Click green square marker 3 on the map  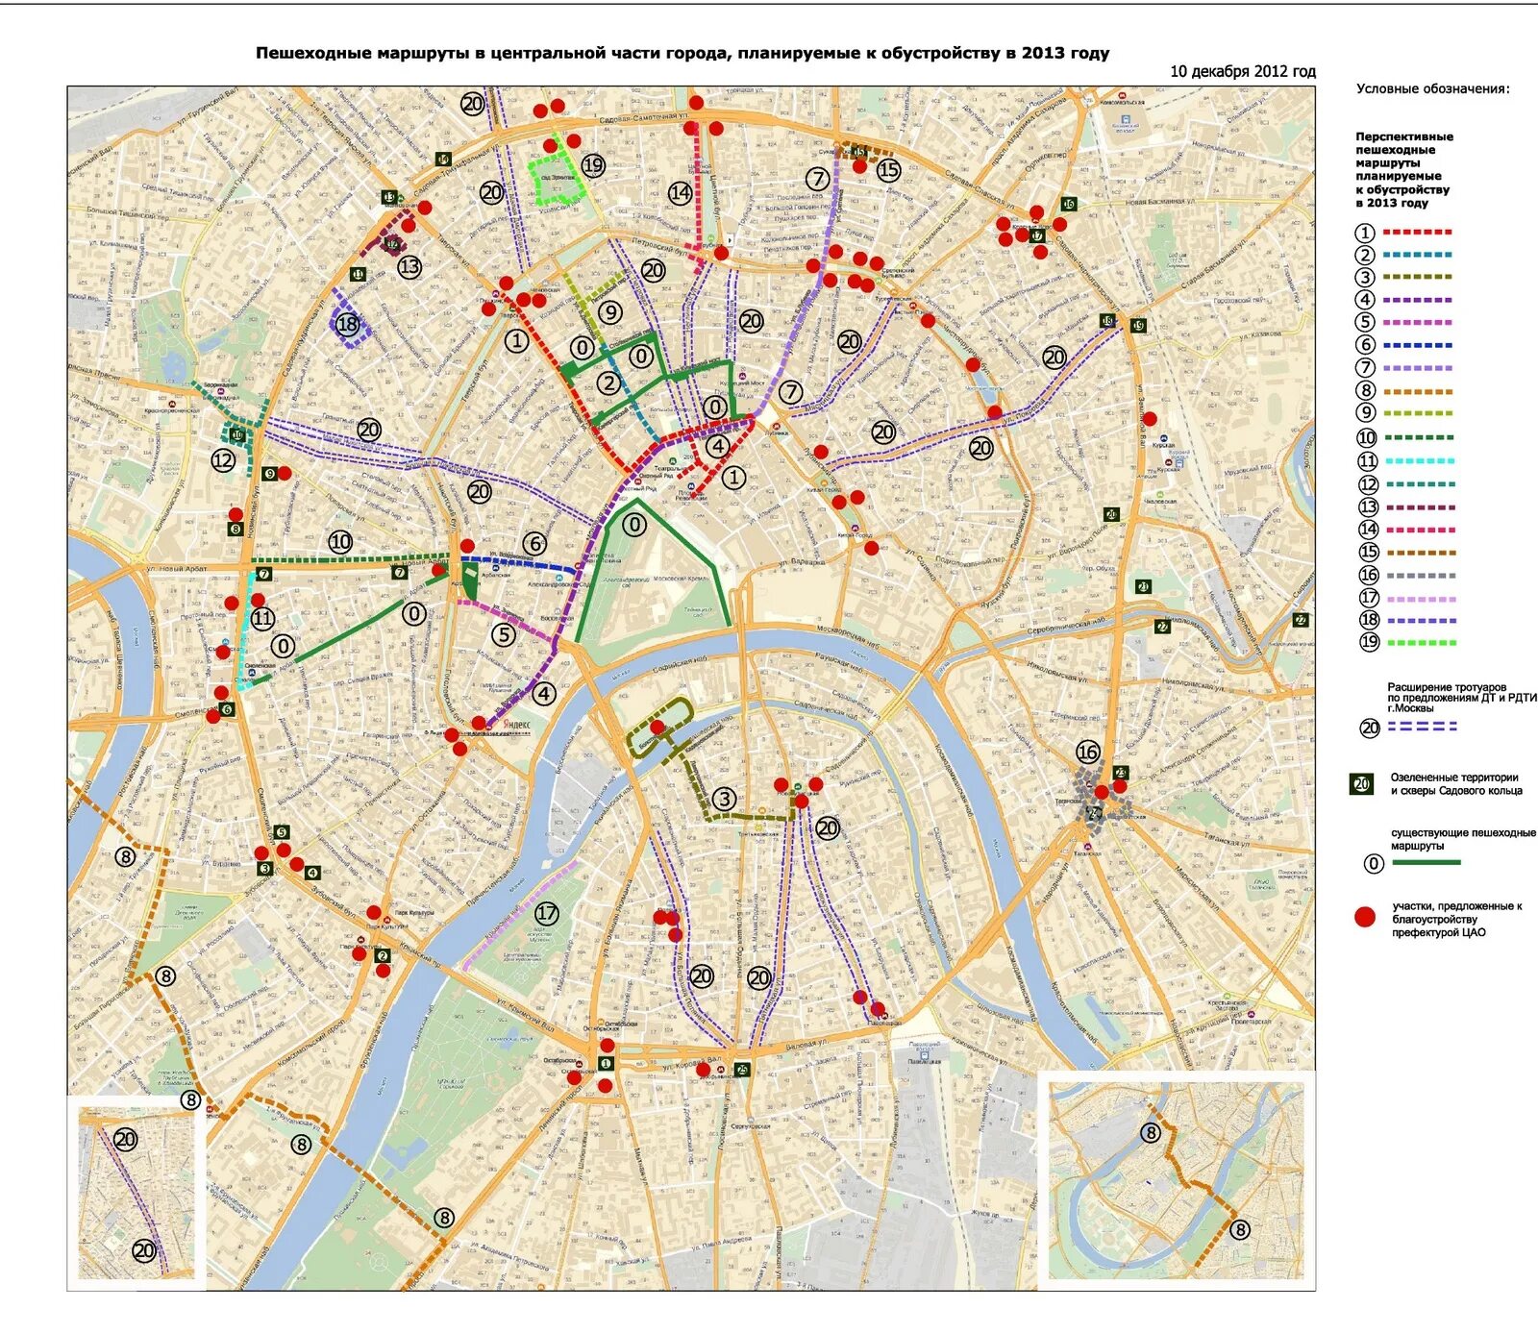264,869
